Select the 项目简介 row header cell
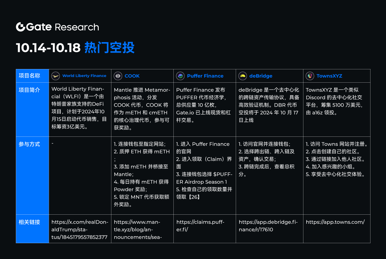This screenshot has height=259, width=386. (29, 90)
